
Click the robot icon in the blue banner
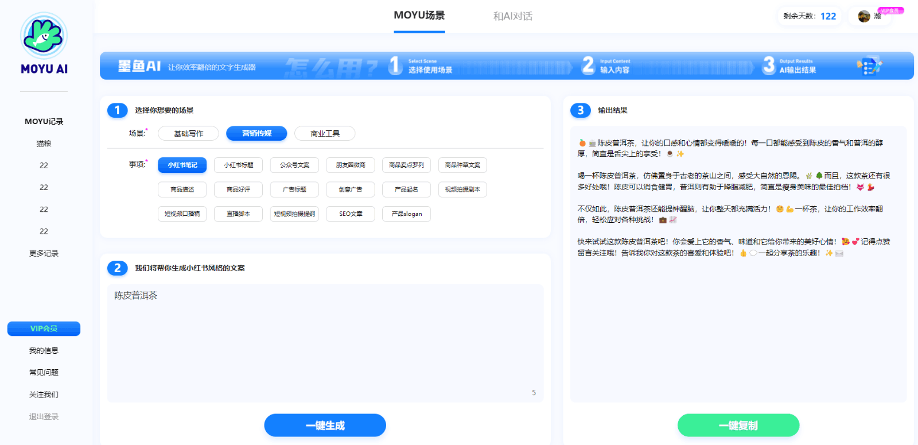(x=869, y=66)
